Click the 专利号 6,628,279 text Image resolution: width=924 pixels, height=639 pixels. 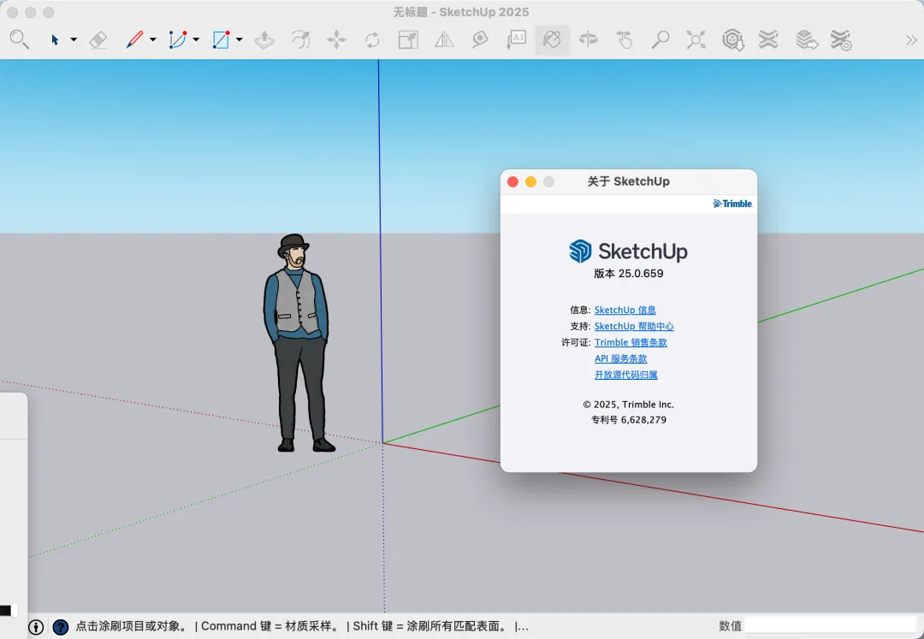[629, 420]
